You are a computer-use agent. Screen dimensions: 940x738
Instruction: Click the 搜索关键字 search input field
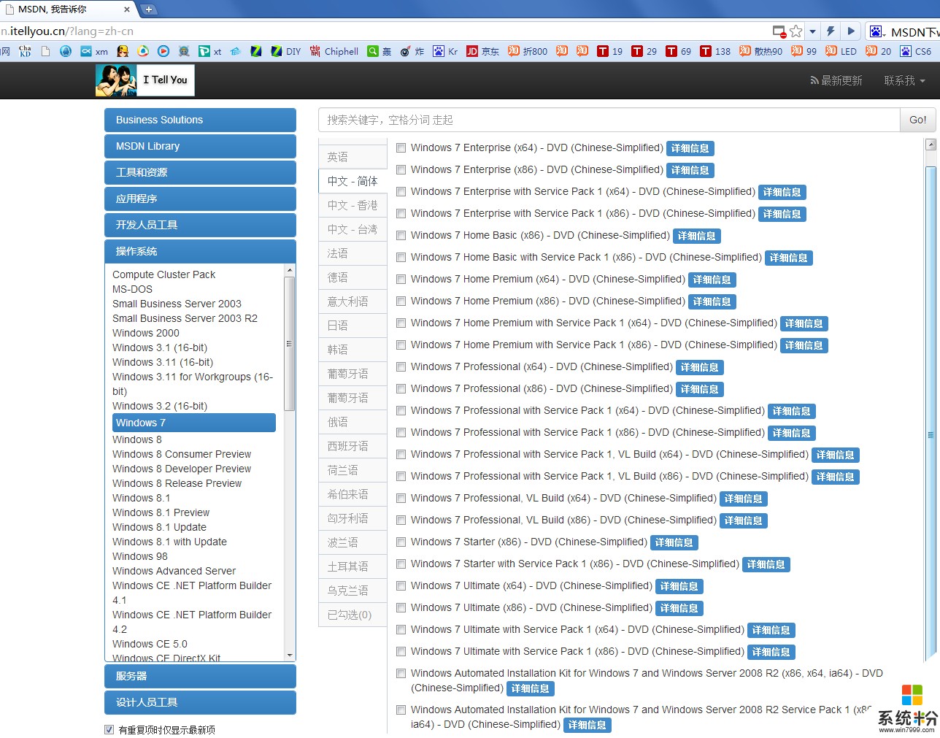pyautogui.click(x=609, y=120)
